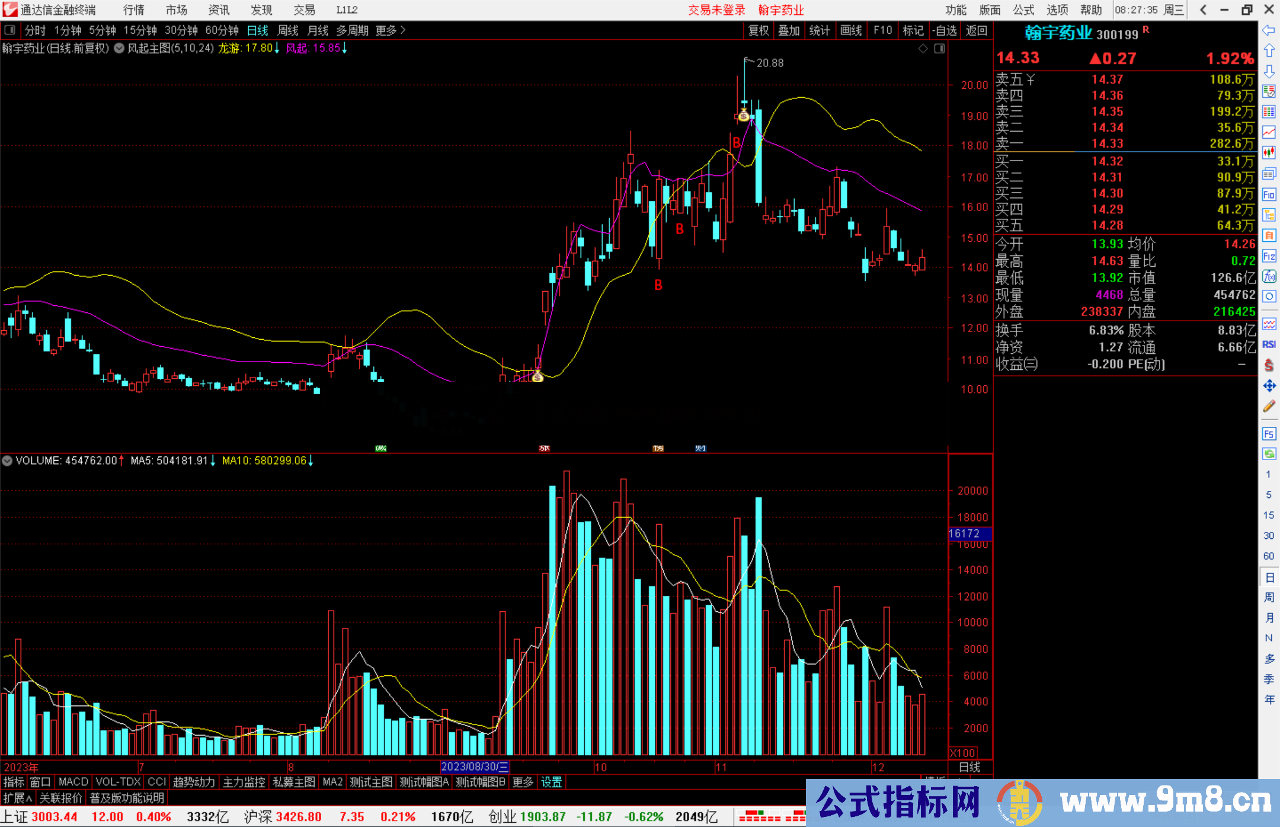The image size is (1280, 827).
Task: Click the back arrow sidebar icon
Action: pos(1269,30)
